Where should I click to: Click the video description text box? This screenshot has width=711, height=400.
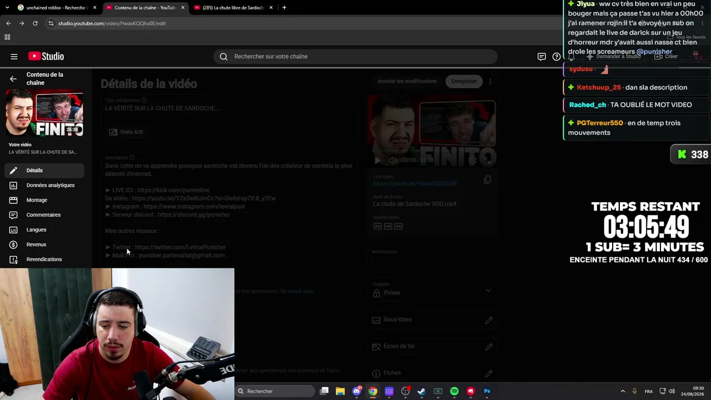[x=231, y=212]
